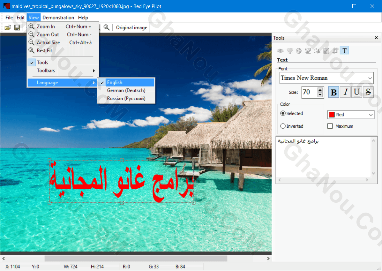Screen dimensions: 382x271
Task: Toggle Italic text formatting
Action: pyautogui.click(x=345, y=92)
